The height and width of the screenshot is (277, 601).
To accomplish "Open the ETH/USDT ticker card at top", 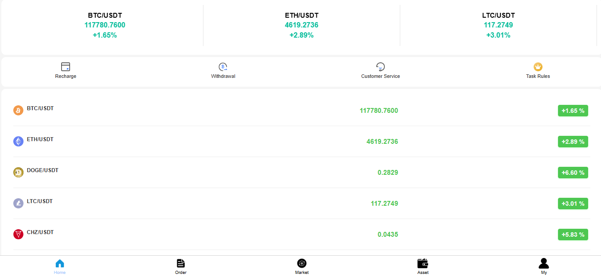I will pyautogui.click(x=301, y=25).
